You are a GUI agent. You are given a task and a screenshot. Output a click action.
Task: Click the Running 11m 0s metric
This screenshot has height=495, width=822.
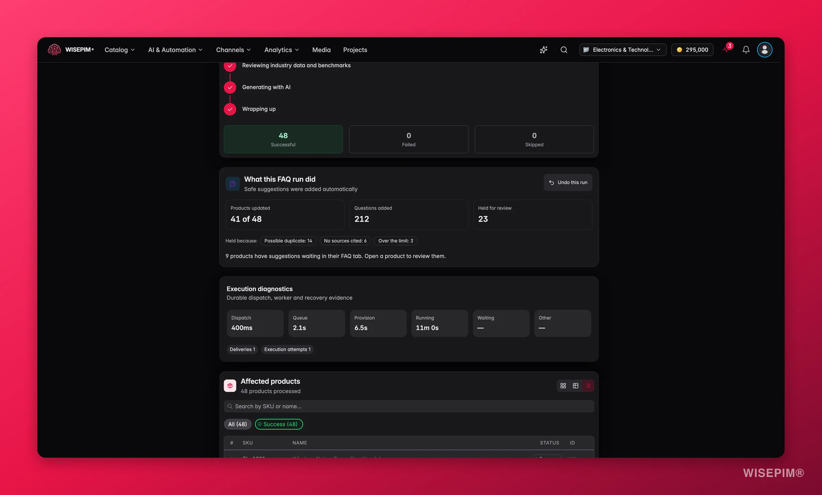[x=439, y=323]
